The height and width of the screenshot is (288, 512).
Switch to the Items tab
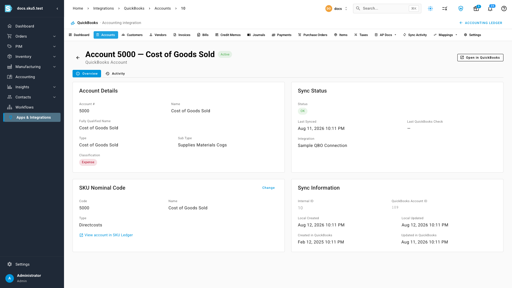341,35
